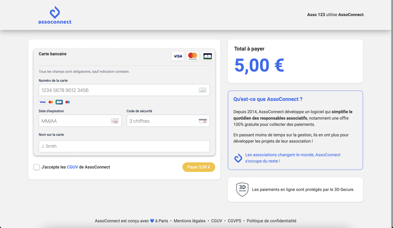Open the CGUV link beside the acceptance checkbox
Viewport: 393px width, 228px height.
pyautogui.click(x=72, y=167)
